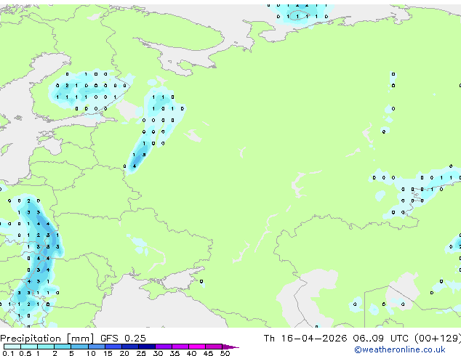
Task: Click the "30" legend label
Action: 158,353
